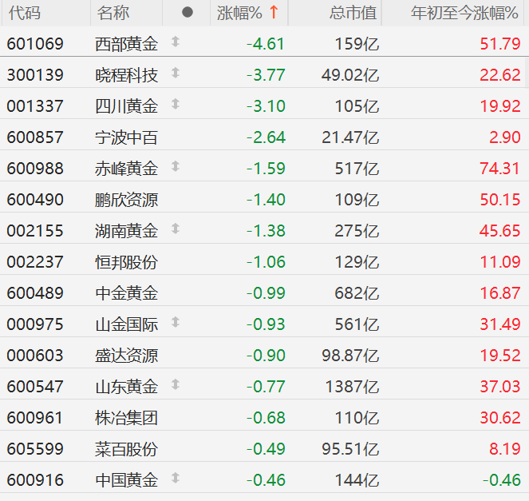The width and height of the screenshot is (529, 501).
Task: Click year-to-date value 51.79
Action: tap(500, 44)
